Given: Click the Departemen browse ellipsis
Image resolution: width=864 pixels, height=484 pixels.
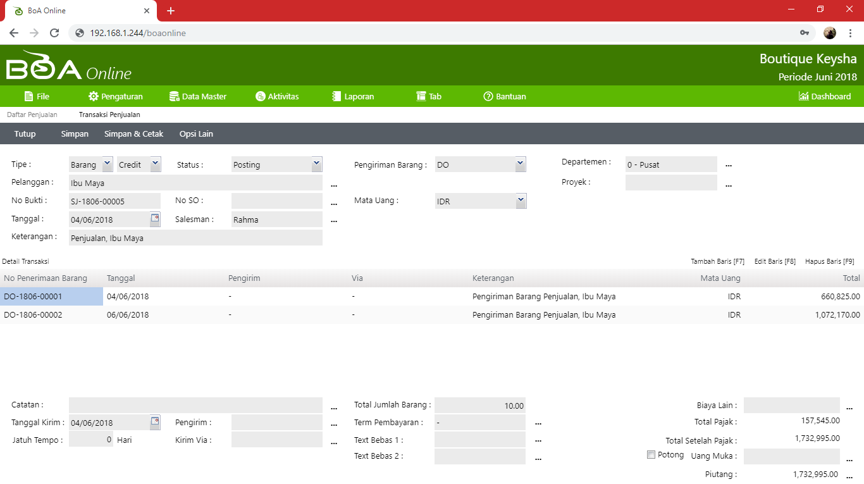Looking at the screenshot, I should click(x=729, y=165).
